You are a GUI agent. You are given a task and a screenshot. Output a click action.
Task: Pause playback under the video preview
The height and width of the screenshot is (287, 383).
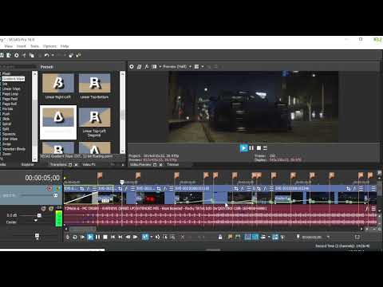point(251,148)
